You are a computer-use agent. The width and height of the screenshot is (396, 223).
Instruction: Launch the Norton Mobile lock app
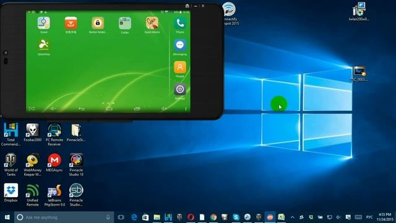click(x=98, y=24)
